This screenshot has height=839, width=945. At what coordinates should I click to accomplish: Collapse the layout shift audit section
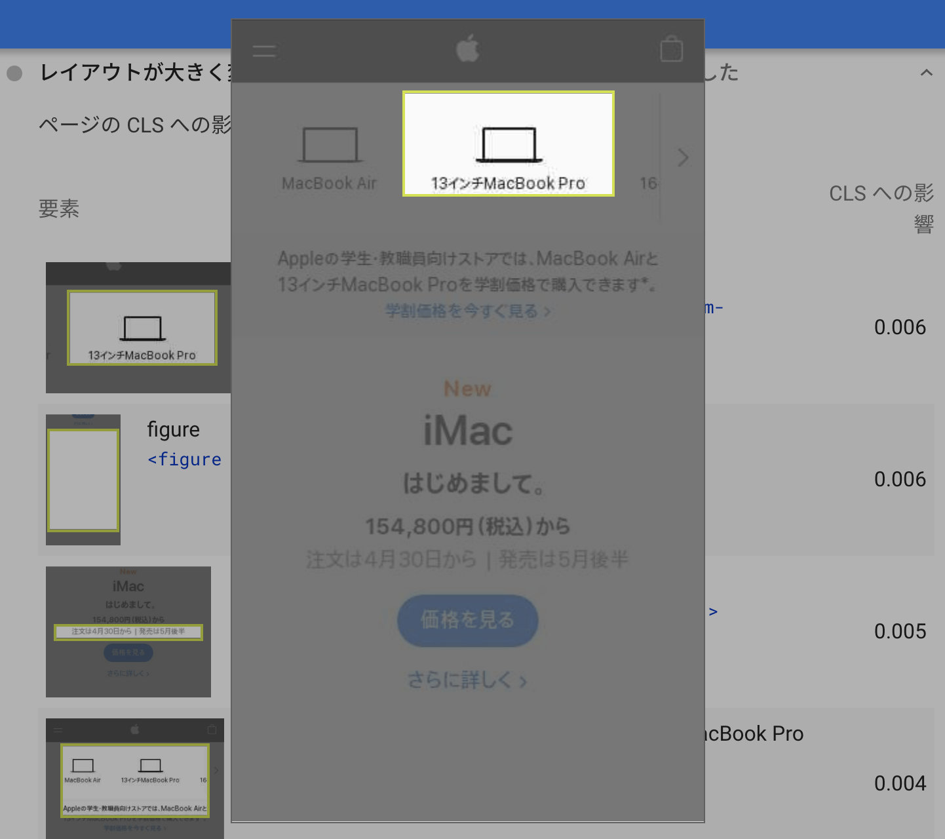pyautogui.click(x=926, y=72)
